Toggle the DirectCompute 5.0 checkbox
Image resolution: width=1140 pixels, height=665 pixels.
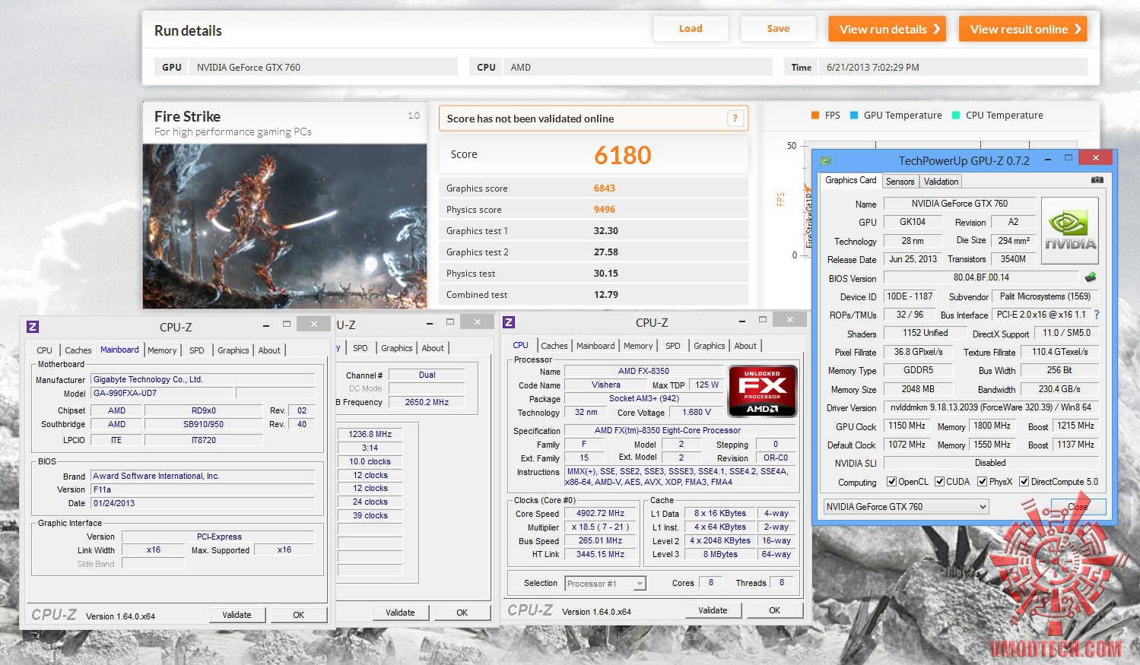[1024, 481]
